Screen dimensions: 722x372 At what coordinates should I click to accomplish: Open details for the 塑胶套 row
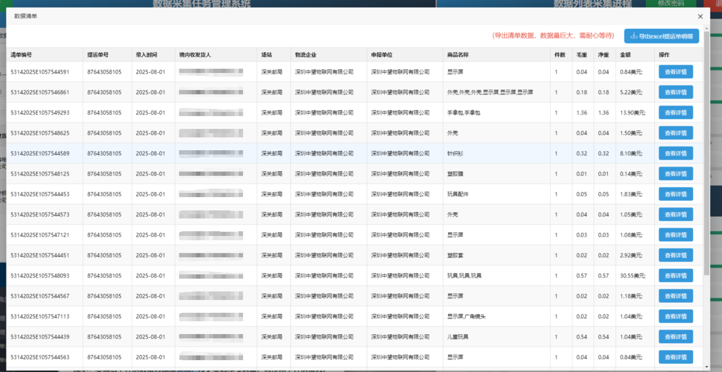point(676,255)
